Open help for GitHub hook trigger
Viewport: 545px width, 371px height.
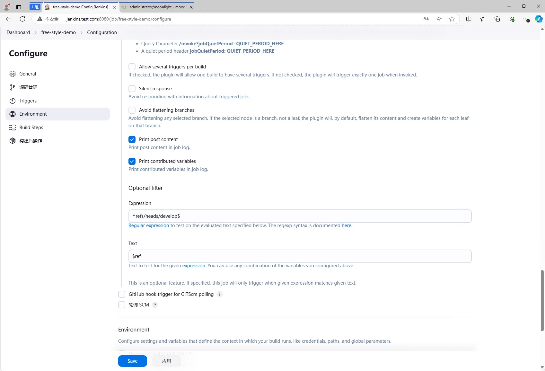pos(220,294)
